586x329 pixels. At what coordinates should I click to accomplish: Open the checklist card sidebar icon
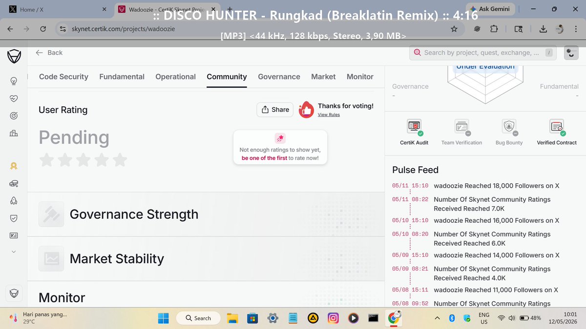(x=14, y=235)
